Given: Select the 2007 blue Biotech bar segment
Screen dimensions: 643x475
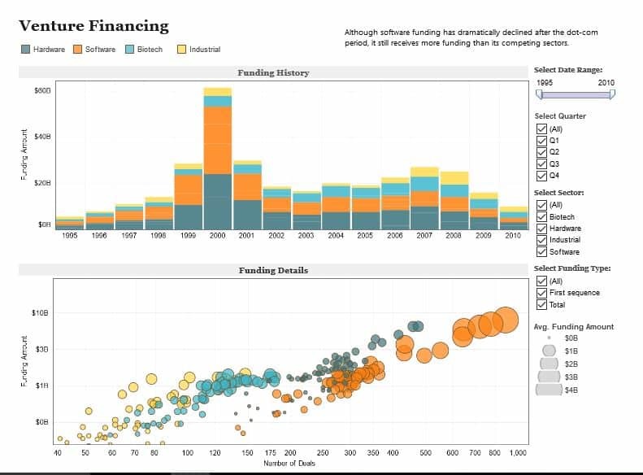Looking at the screenshot, I should 424,184.
